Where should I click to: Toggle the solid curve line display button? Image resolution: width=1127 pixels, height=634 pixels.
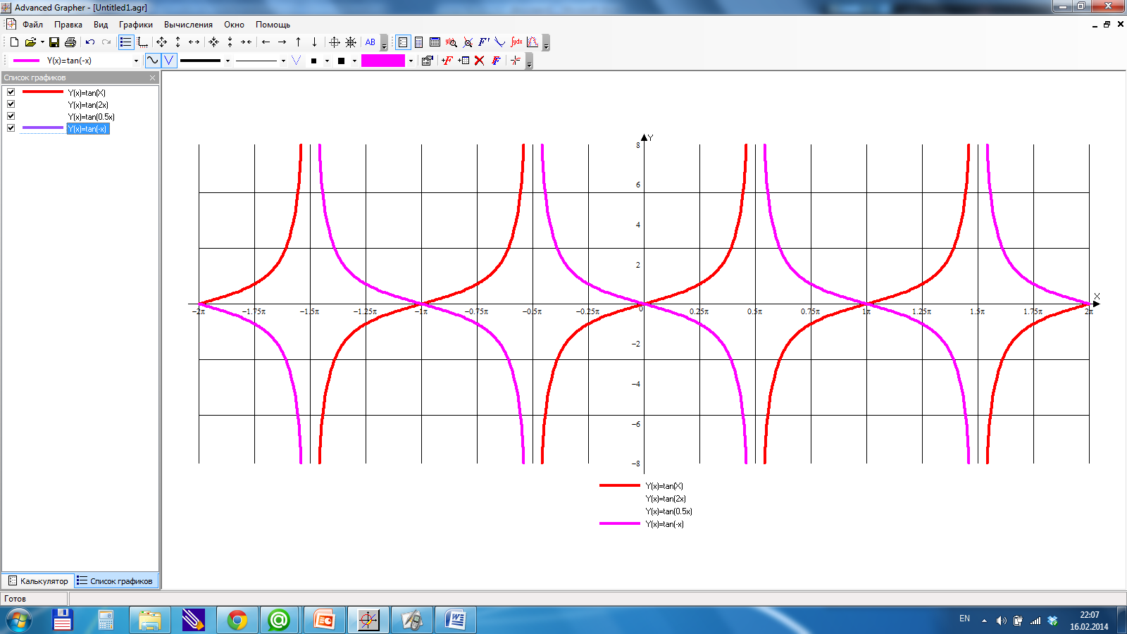(x=153, y=61)
